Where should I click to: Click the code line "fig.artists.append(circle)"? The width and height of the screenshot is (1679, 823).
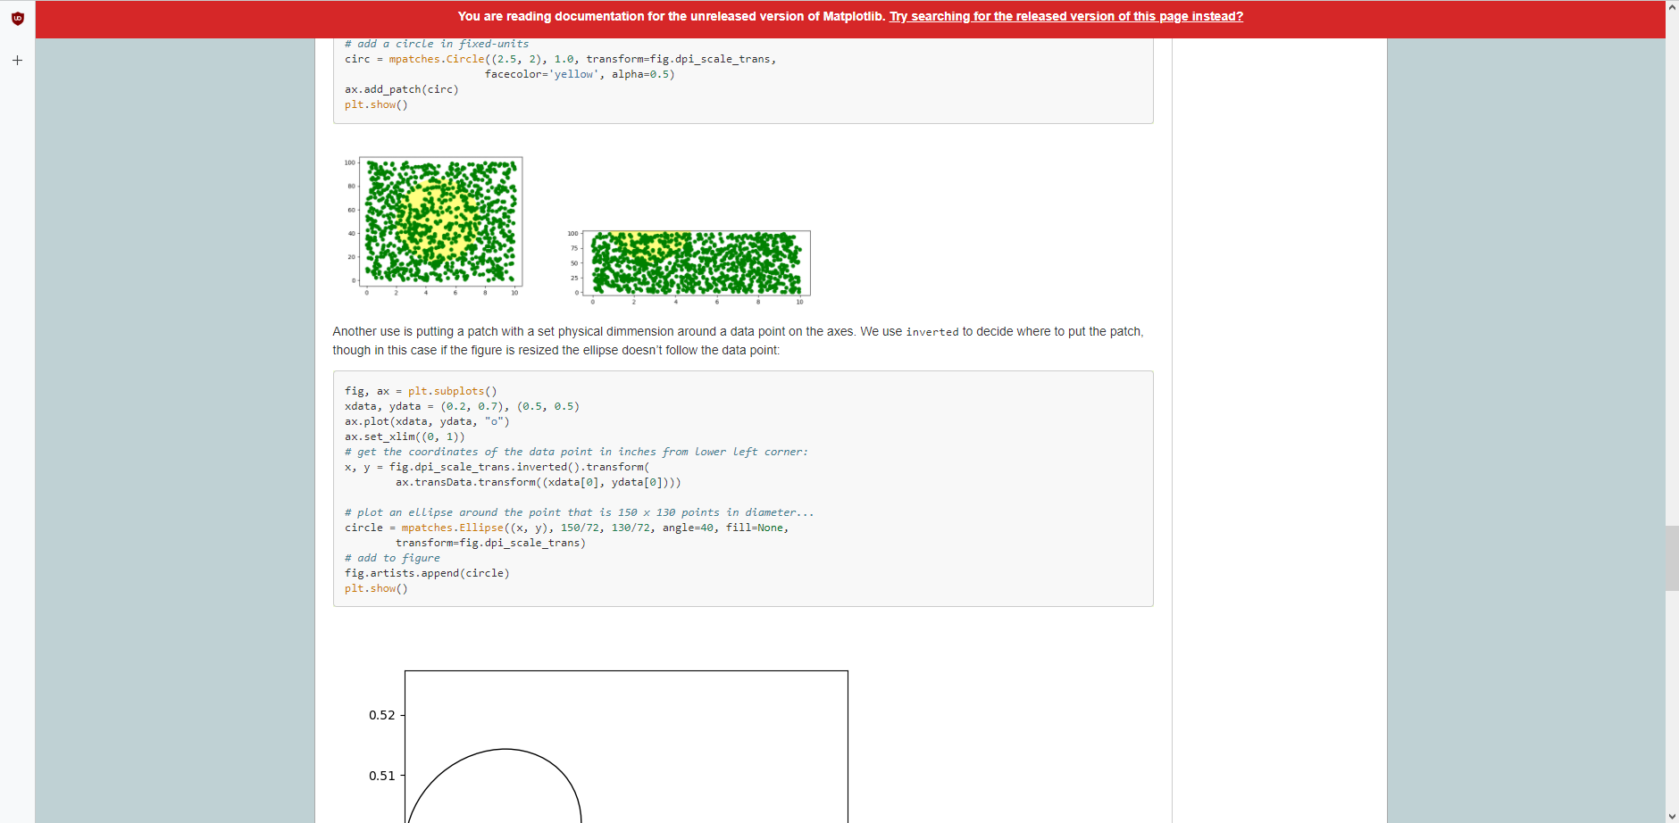[x=427, y=573]
